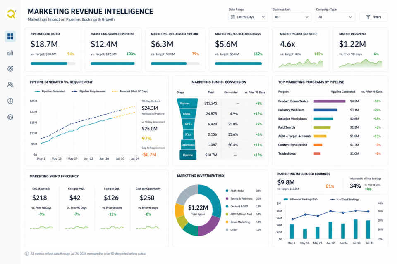This screenshot has width=397, height=264.
Task: Click the $1.22M Total Spend donut center
Action: point(198,210)
